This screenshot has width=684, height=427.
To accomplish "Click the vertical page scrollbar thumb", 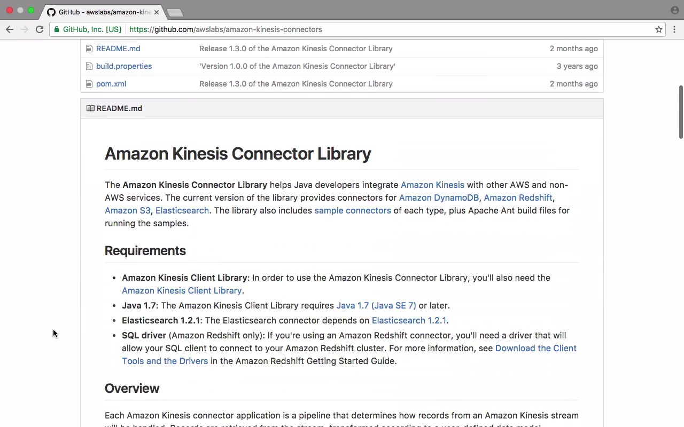I will (681, 112).
